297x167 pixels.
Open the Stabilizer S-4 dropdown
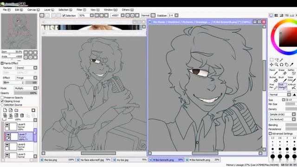[x=176, y=15]
